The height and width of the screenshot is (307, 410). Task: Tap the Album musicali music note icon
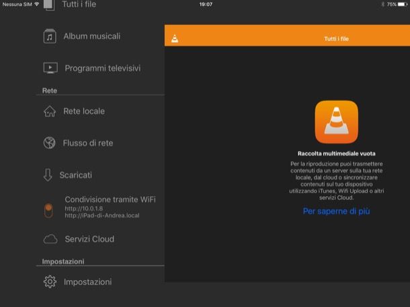pyautogui.click(x=50, y=36)
